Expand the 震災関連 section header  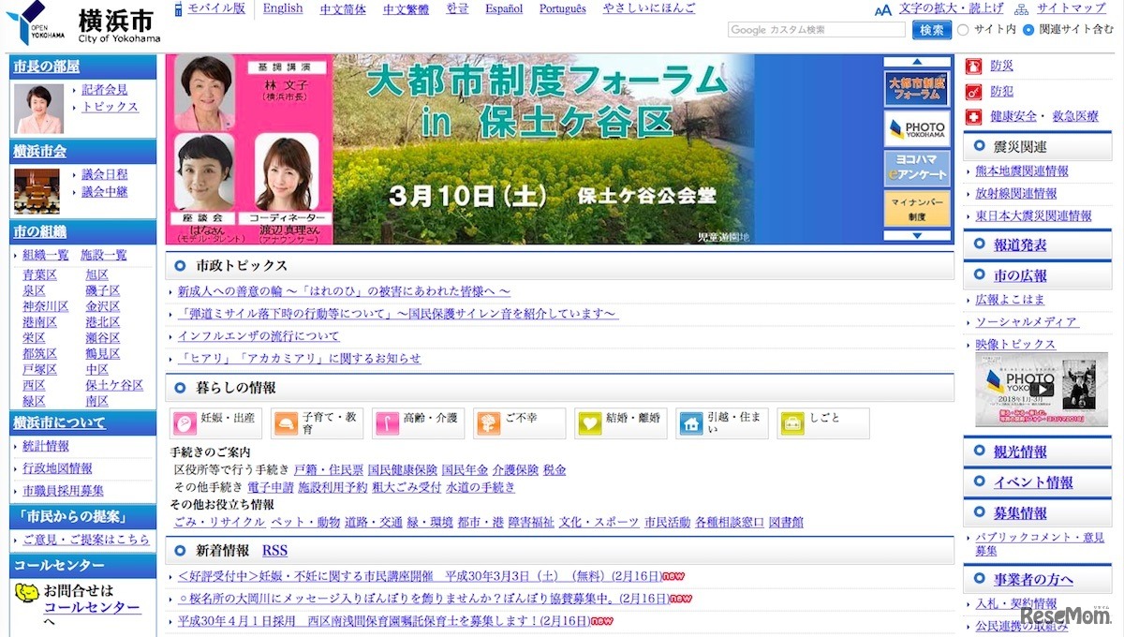(1019, 146)
